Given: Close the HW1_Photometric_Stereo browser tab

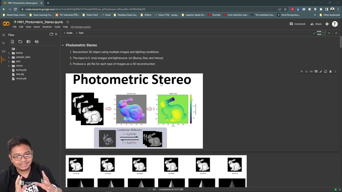Looking at the screenshot, I should point(41,3).
